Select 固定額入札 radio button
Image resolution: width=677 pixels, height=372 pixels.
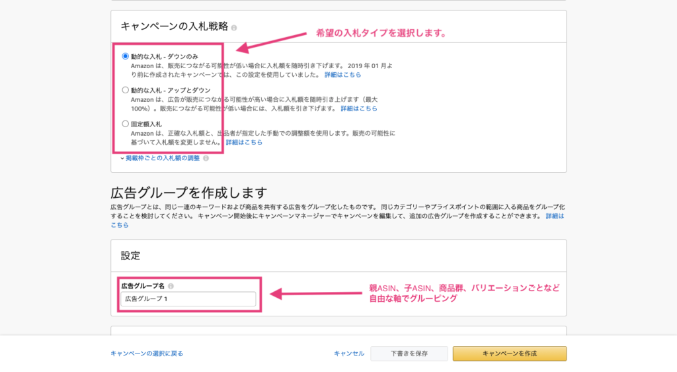pos(125,124)
